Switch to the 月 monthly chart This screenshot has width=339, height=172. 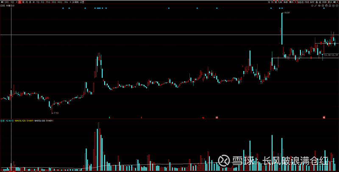coord(27,2)
